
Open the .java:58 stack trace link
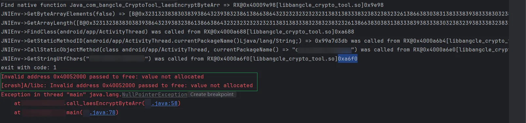point(164,103)
